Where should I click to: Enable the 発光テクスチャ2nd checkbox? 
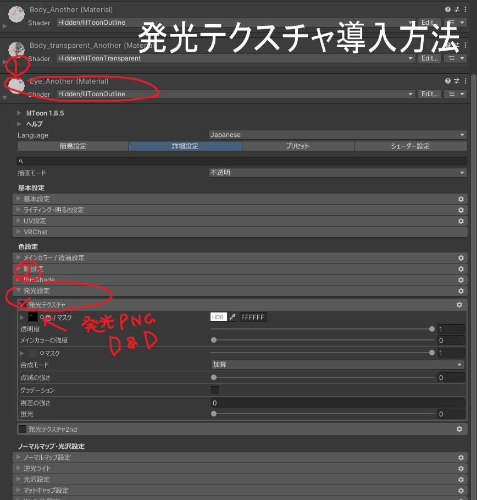(x=23, y=429)
